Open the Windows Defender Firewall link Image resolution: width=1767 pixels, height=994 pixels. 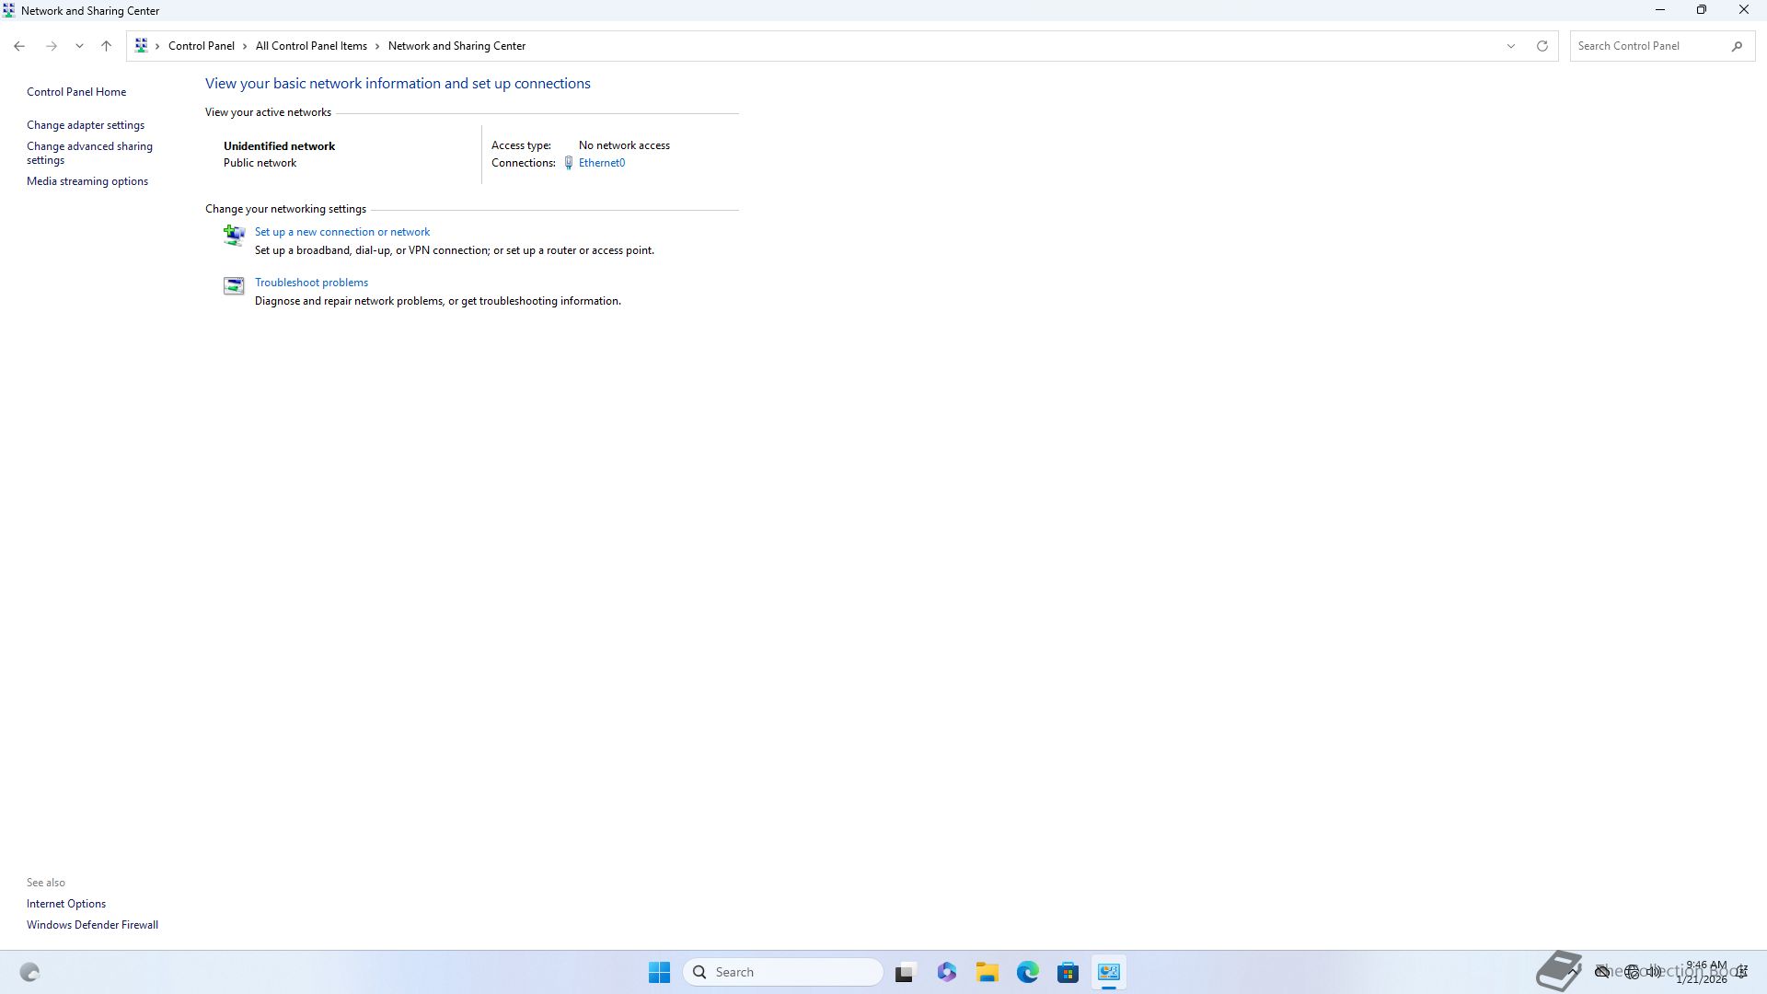(92, 925)
